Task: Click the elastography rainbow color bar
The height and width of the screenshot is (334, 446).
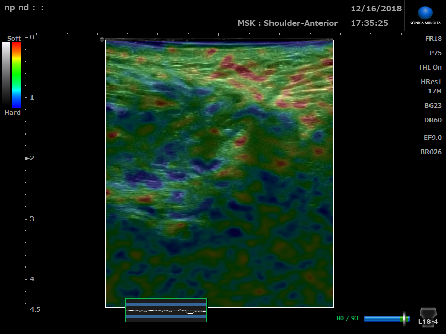Action: tap(17, 75)
